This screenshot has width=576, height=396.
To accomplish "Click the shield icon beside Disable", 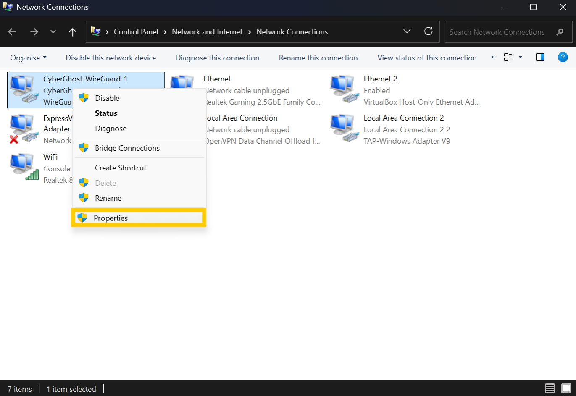I will (84, 98).
